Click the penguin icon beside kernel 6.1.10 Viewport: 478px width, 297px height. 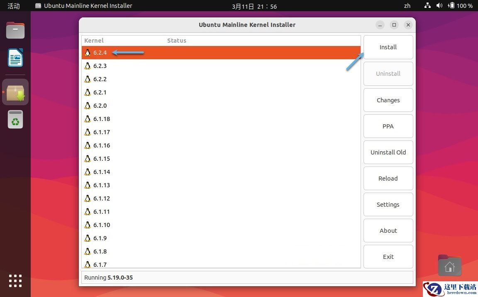pos(88,225)
